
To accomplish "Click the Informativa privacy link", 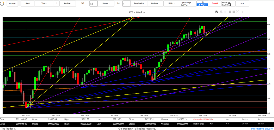I will click(262, 129).
